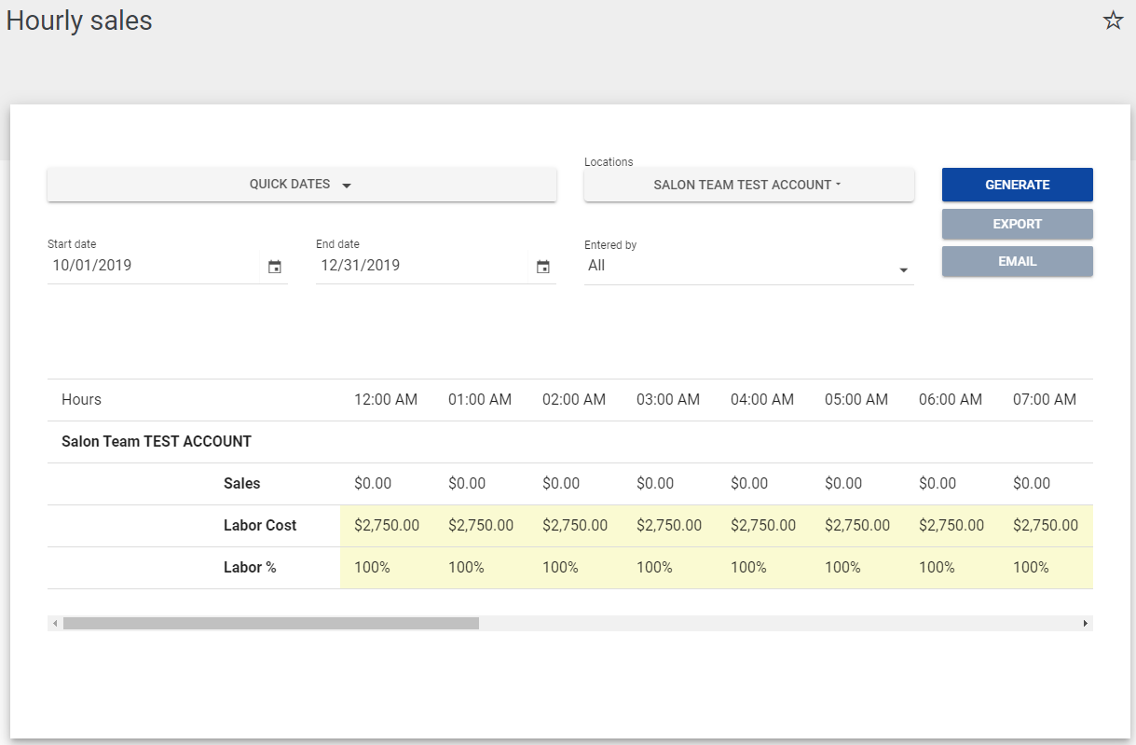
Task: Click the favorite star icon
Action: 1113,21
